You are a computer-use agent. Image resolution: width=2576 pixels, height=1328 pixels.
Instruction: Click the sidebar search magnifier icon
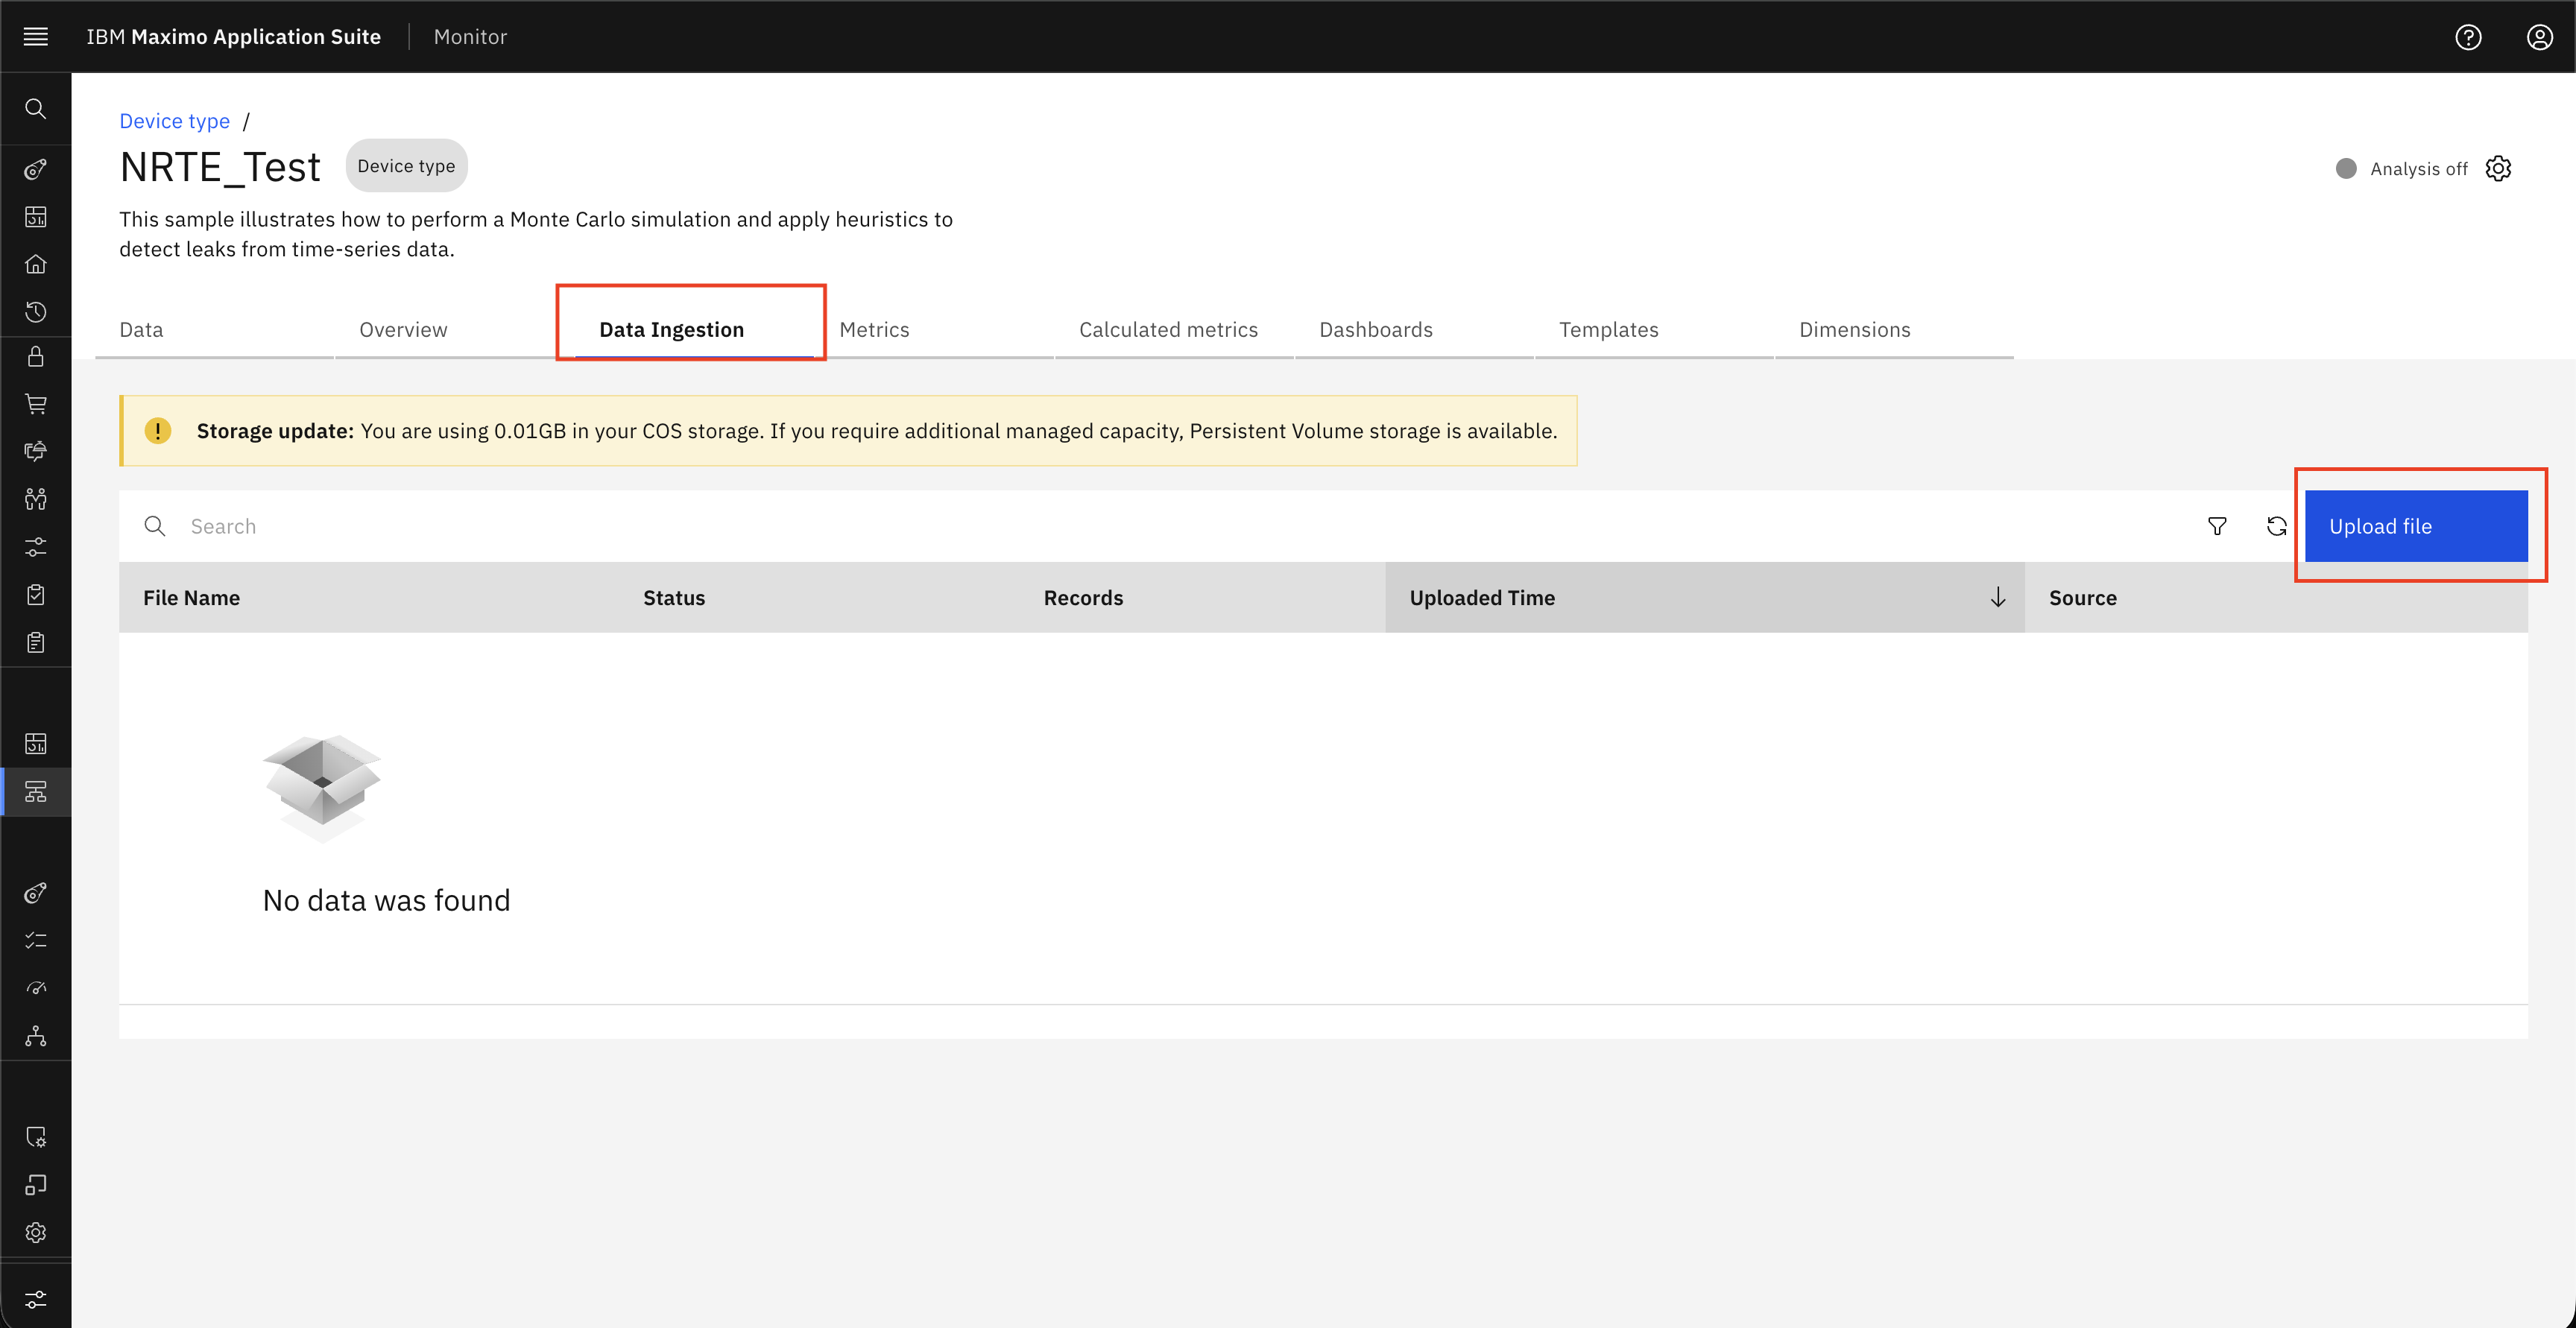coord(36,109)
